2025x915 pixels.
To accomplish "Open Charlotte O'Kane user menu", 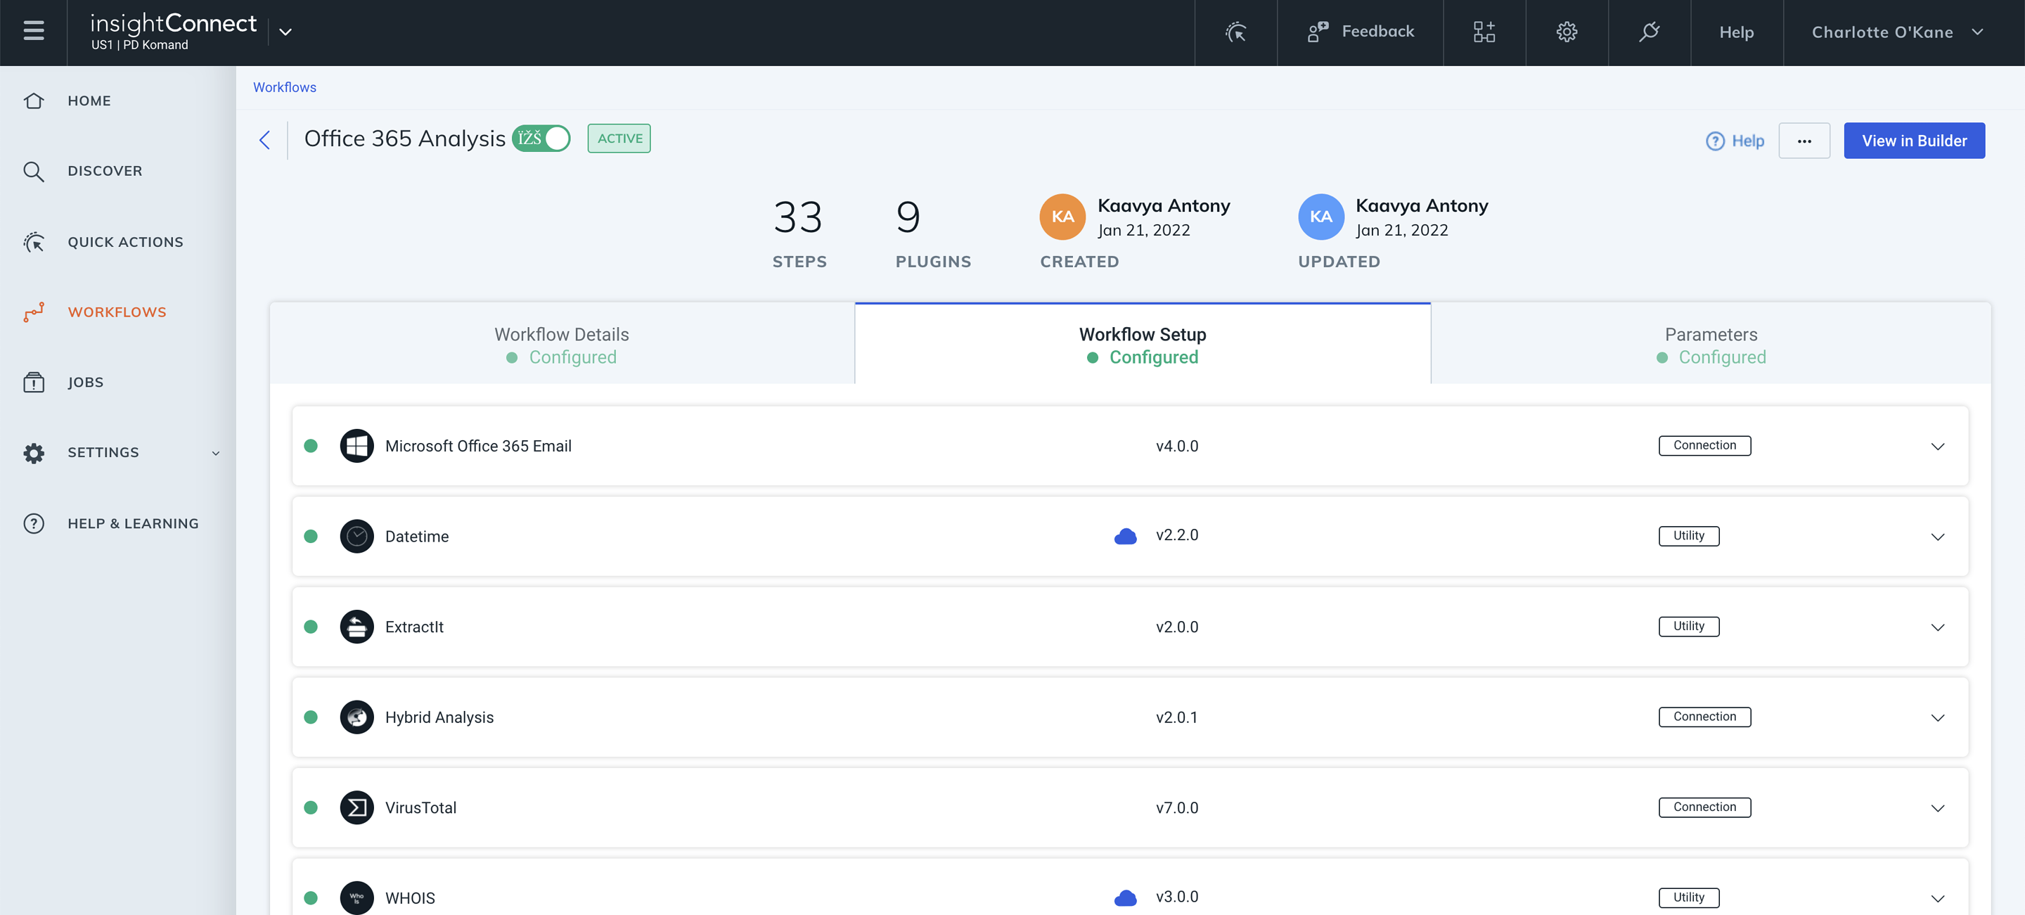I will 1897,32.
